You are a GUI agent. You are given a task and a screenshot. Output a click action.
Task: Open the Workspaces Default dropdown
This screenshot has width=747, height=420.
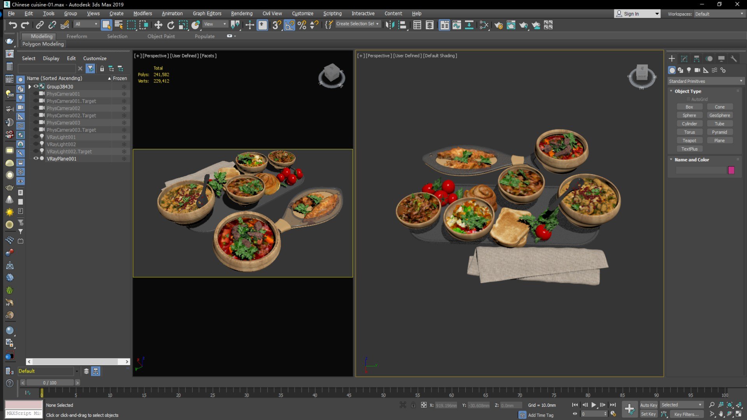719,14
